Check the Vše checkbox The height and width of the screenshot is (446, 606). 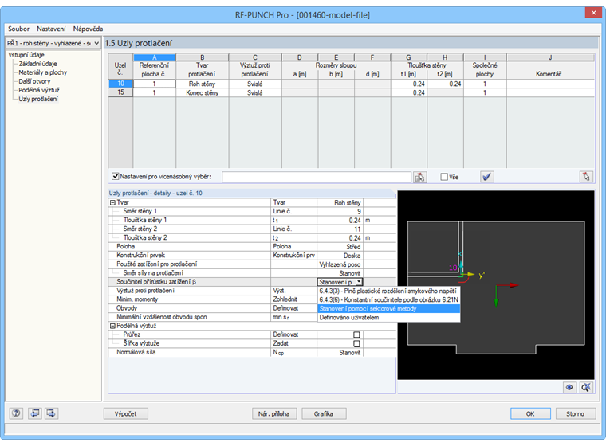click(x=444, y=177)
